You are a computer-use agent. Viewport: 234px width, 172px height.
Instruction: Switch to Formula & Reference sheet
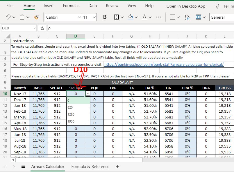tap(90, 167)
